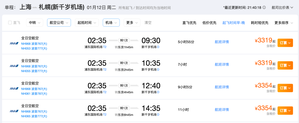The image size is (299, 123).
Task: Click the arrival time 09:30
Action: coord(151,41)
